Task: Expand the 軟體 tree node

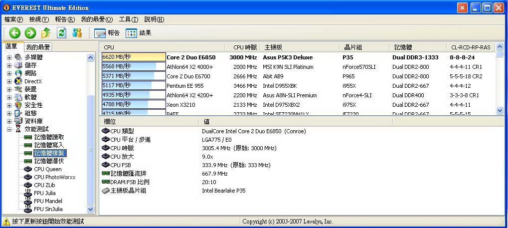Action: coord(9,97)
